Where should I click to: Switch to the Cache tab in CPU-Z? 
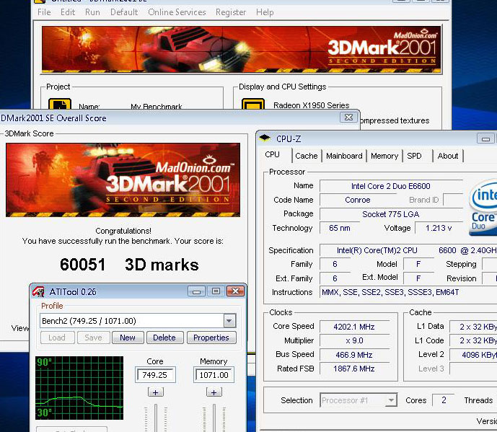306,156
